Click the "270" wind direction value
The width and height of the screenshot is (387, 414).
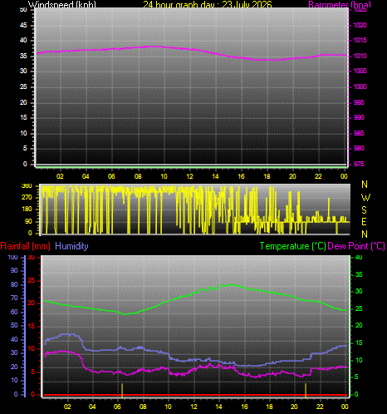coord(27,198)
